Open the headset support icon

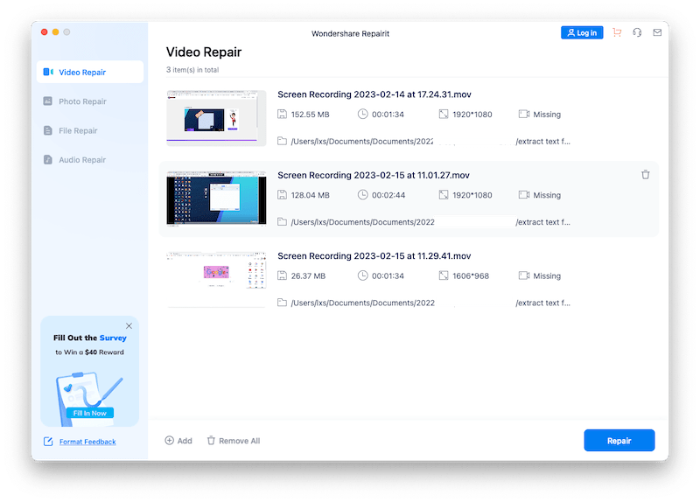[637, 32]
